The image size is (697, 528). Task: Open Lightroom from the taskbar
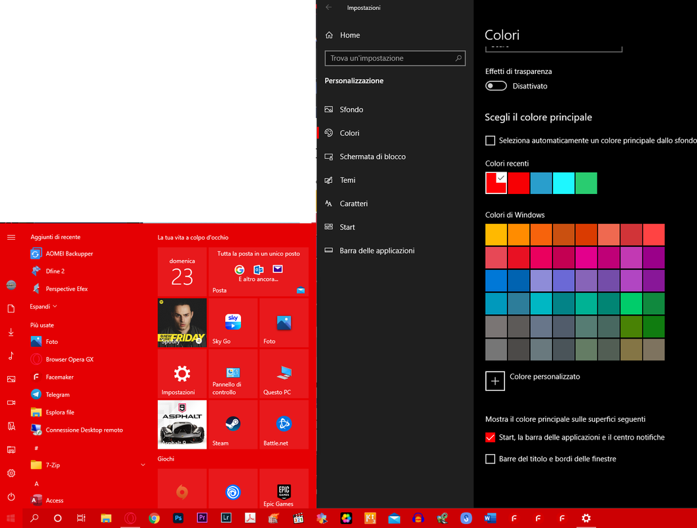coord(226,518)
